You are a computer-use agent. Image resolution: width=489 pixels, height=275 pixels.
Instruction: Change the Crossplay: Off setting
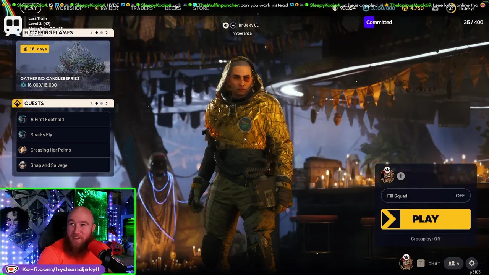[x=426, y=239]
